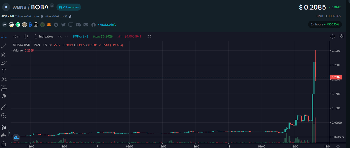Image resolution: width=350 pixels, height=148 pixels.
Task: Open the Other pairs button
Action: [x=69, y=7]
